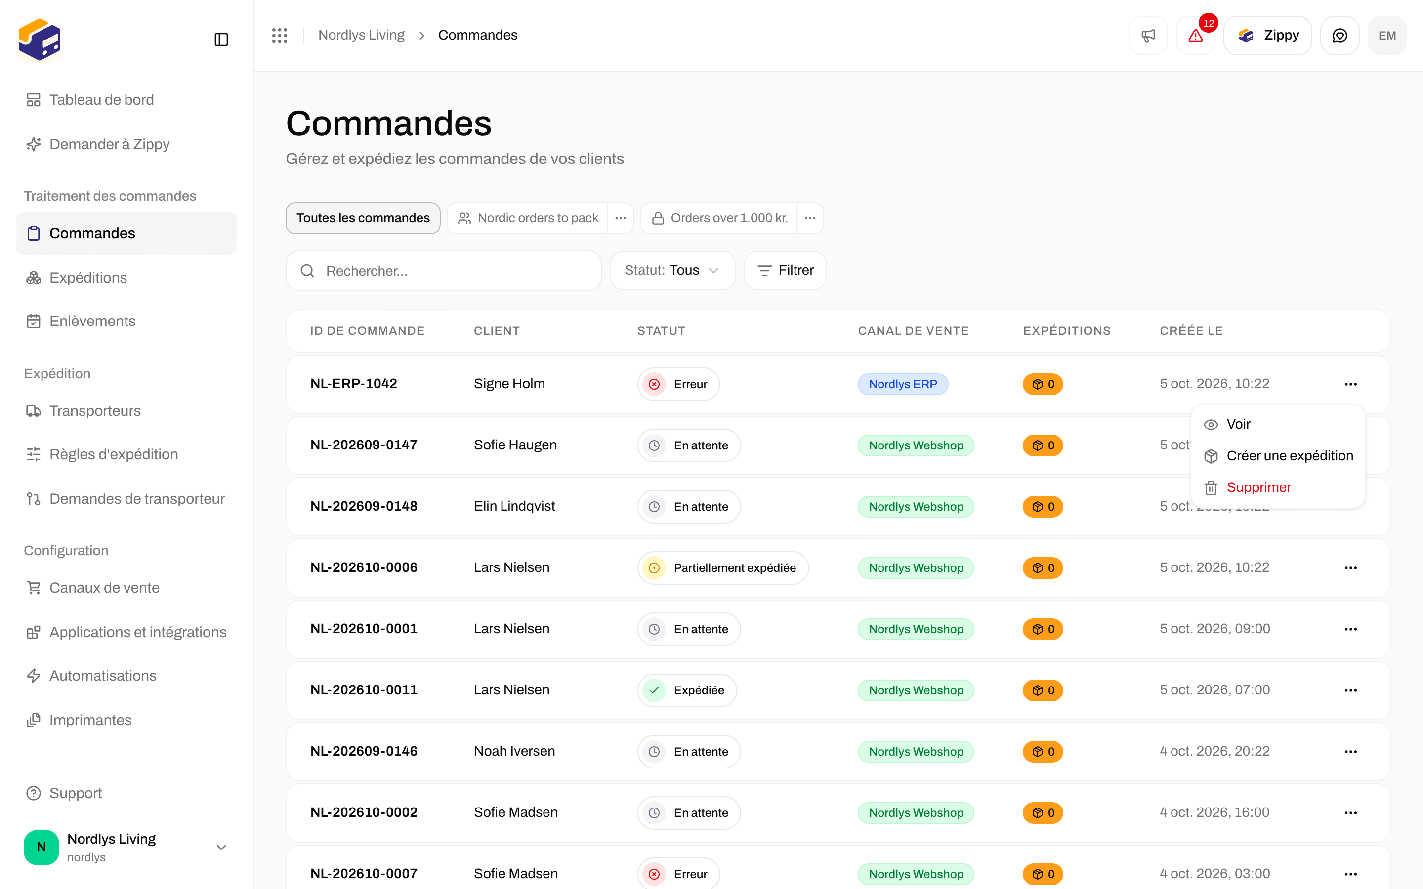The width and height of the screenshot is (1423, 889).
Task: Open row actions for NL-202610-0006
Action: tap(1351, 568)
